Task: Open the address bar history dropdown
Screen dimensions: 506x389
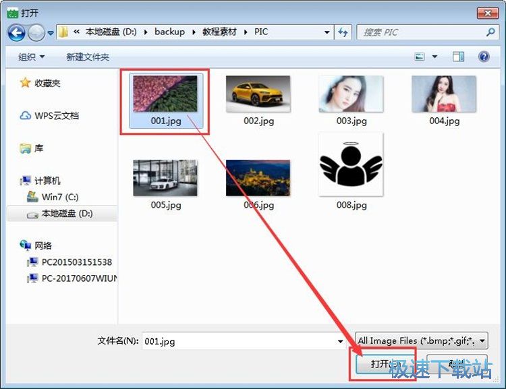Action: pos(327,32)
